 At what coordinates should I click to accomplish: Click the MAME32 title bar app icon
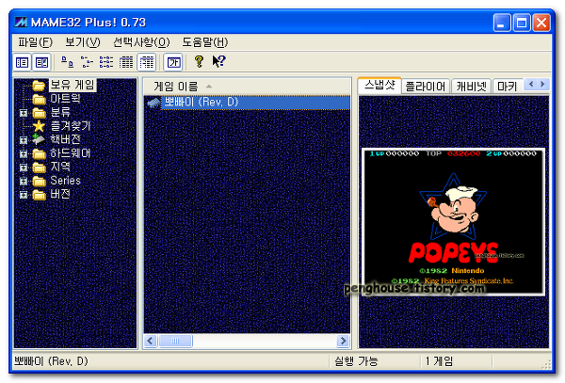(21, 23)
